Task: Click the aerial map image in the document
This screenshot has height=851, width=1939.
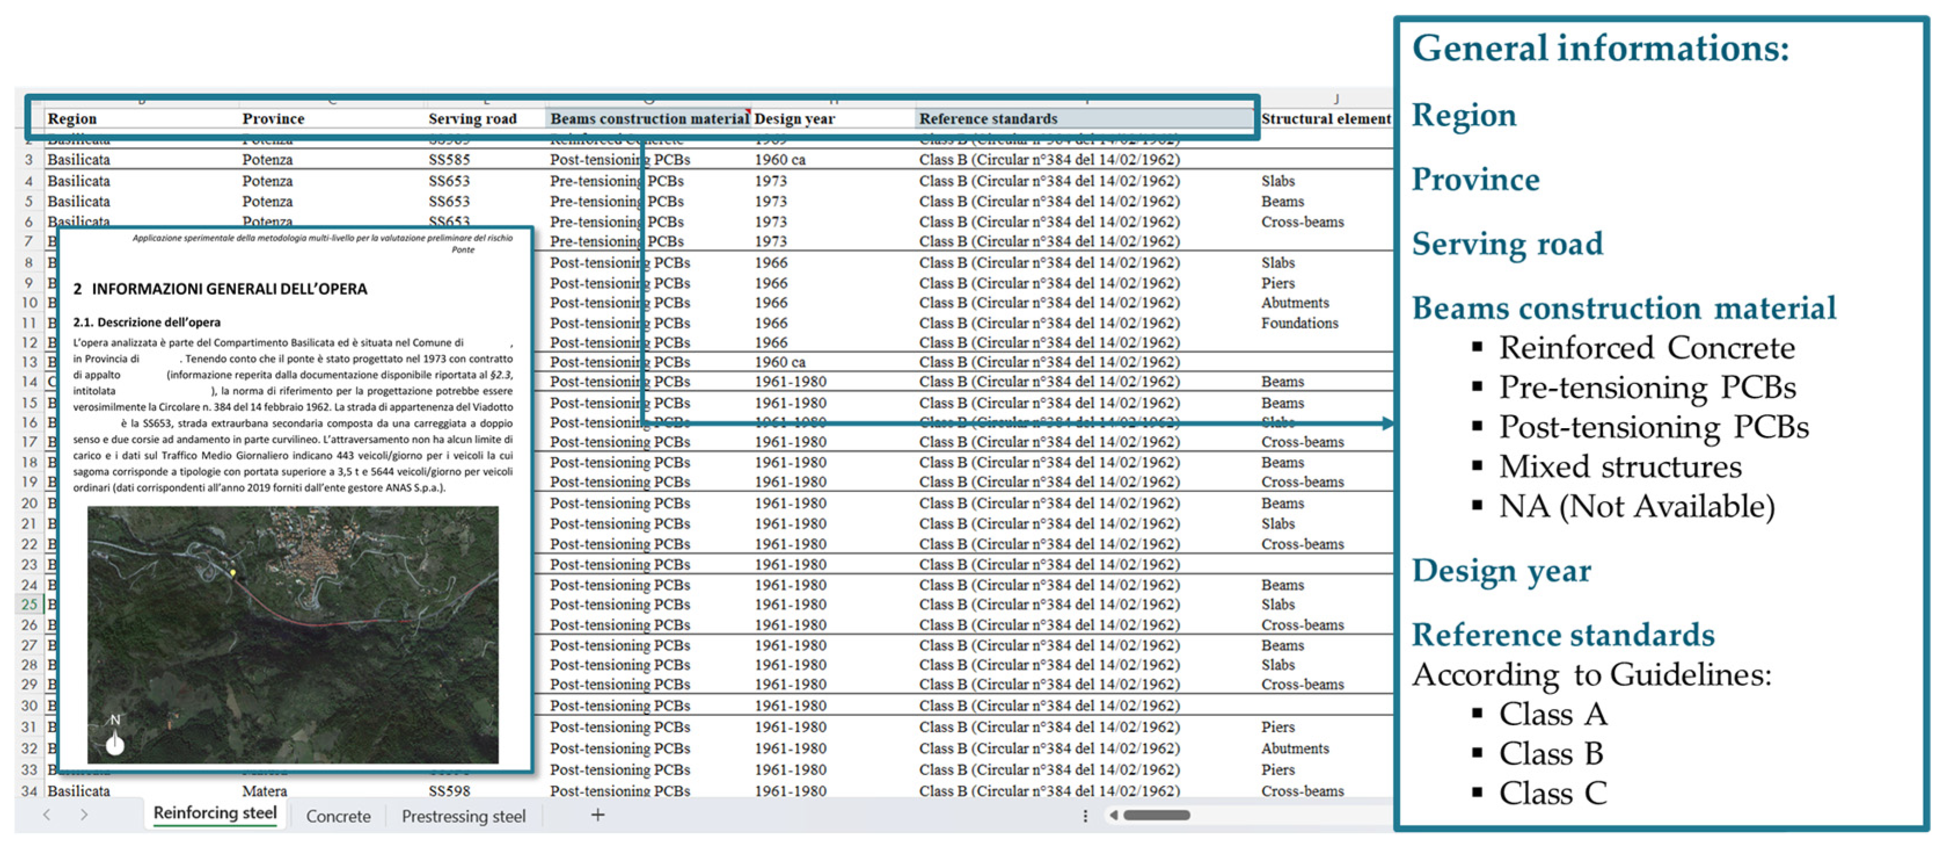Action: [x=292, y=634]
